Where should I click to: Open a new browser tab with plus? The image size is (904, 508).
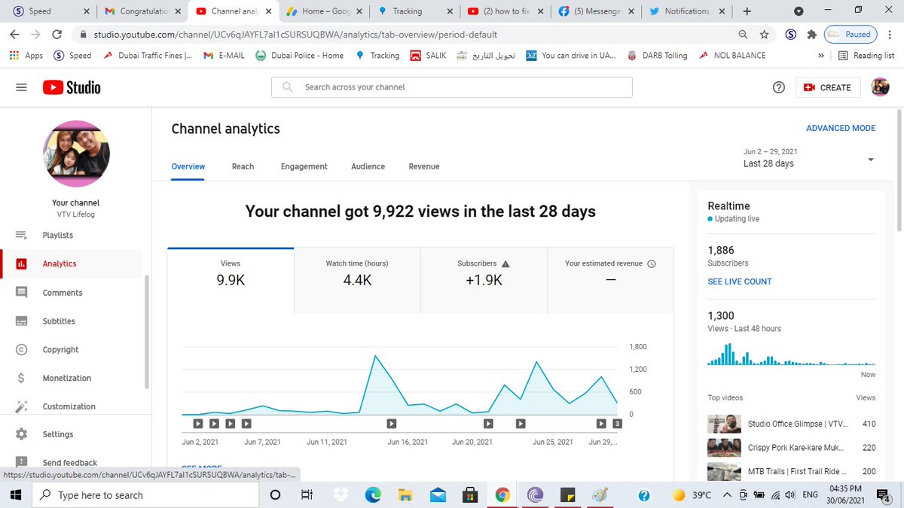point(747,11)
